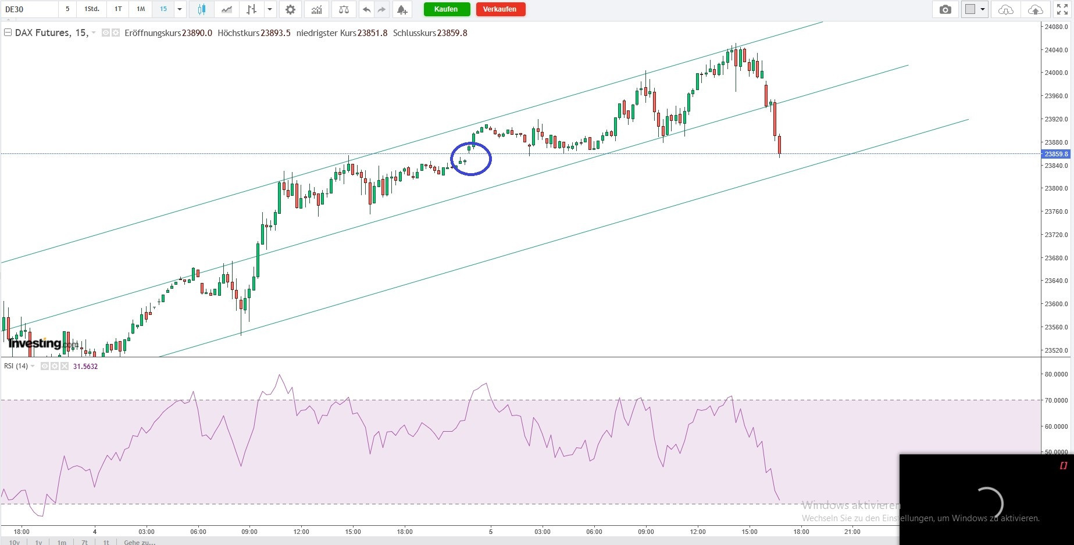Enter fullscreen mode using the expand arrows icon
The height and width of the screenshot is (545, 1074).
(1062, 9)
